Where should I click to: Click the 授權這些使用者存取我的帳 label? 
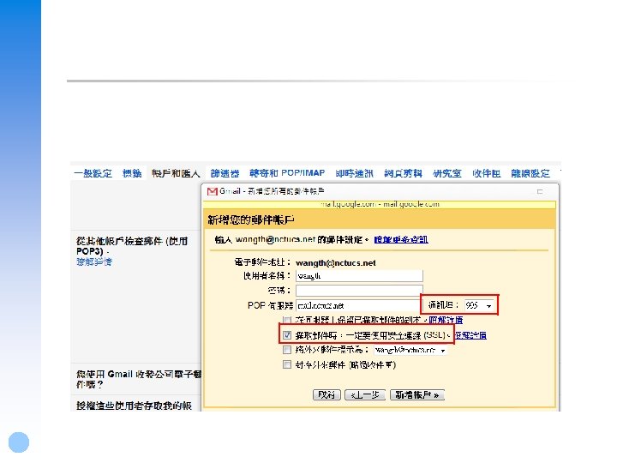point(134,406)
